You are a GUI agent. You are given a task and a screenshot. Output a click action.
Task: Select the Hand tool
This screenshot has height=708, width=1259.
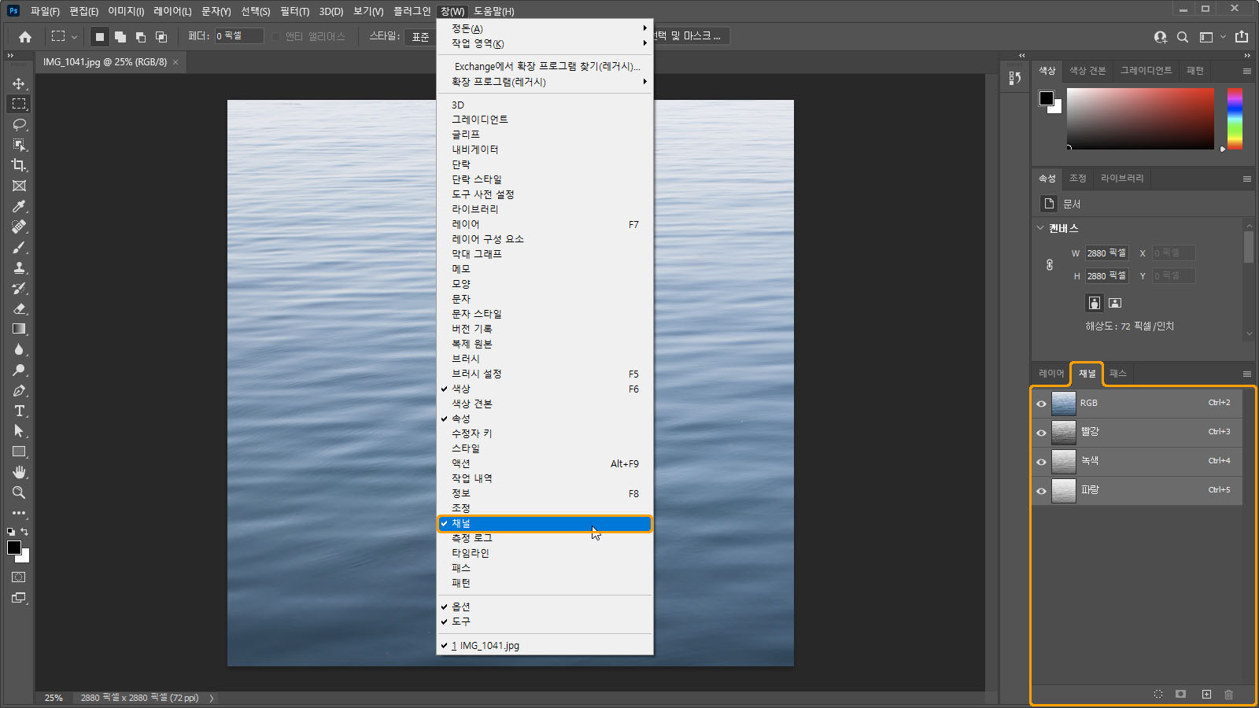point(19,472)
